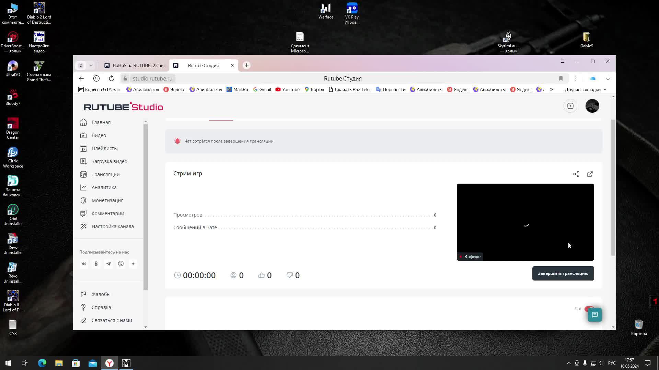
Task: Open File Explorer on the taskbar
Action: [x=59, y=363]
